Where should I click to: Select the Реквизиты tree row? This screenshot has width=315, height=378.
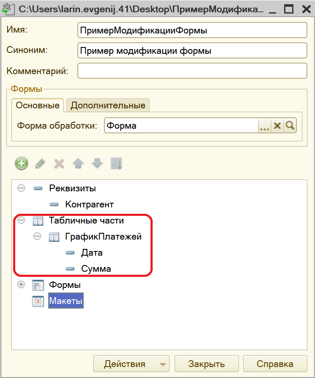[72, 188]
